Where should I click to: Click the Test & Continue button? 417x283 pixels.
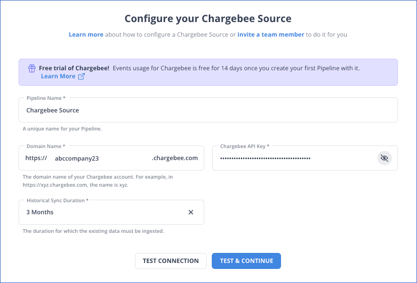click(x=246, y=261)
